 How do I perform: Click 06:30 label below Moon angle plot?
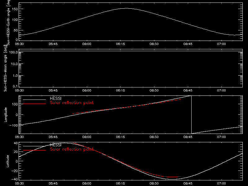[154, 90]
